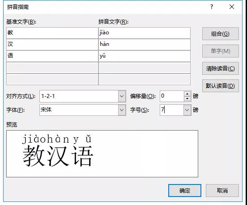The height and width of the screenshot is (205, 247).
Task: Click the 默认读音(D) button
Action: pyautogui.click(x=221, y=86)
